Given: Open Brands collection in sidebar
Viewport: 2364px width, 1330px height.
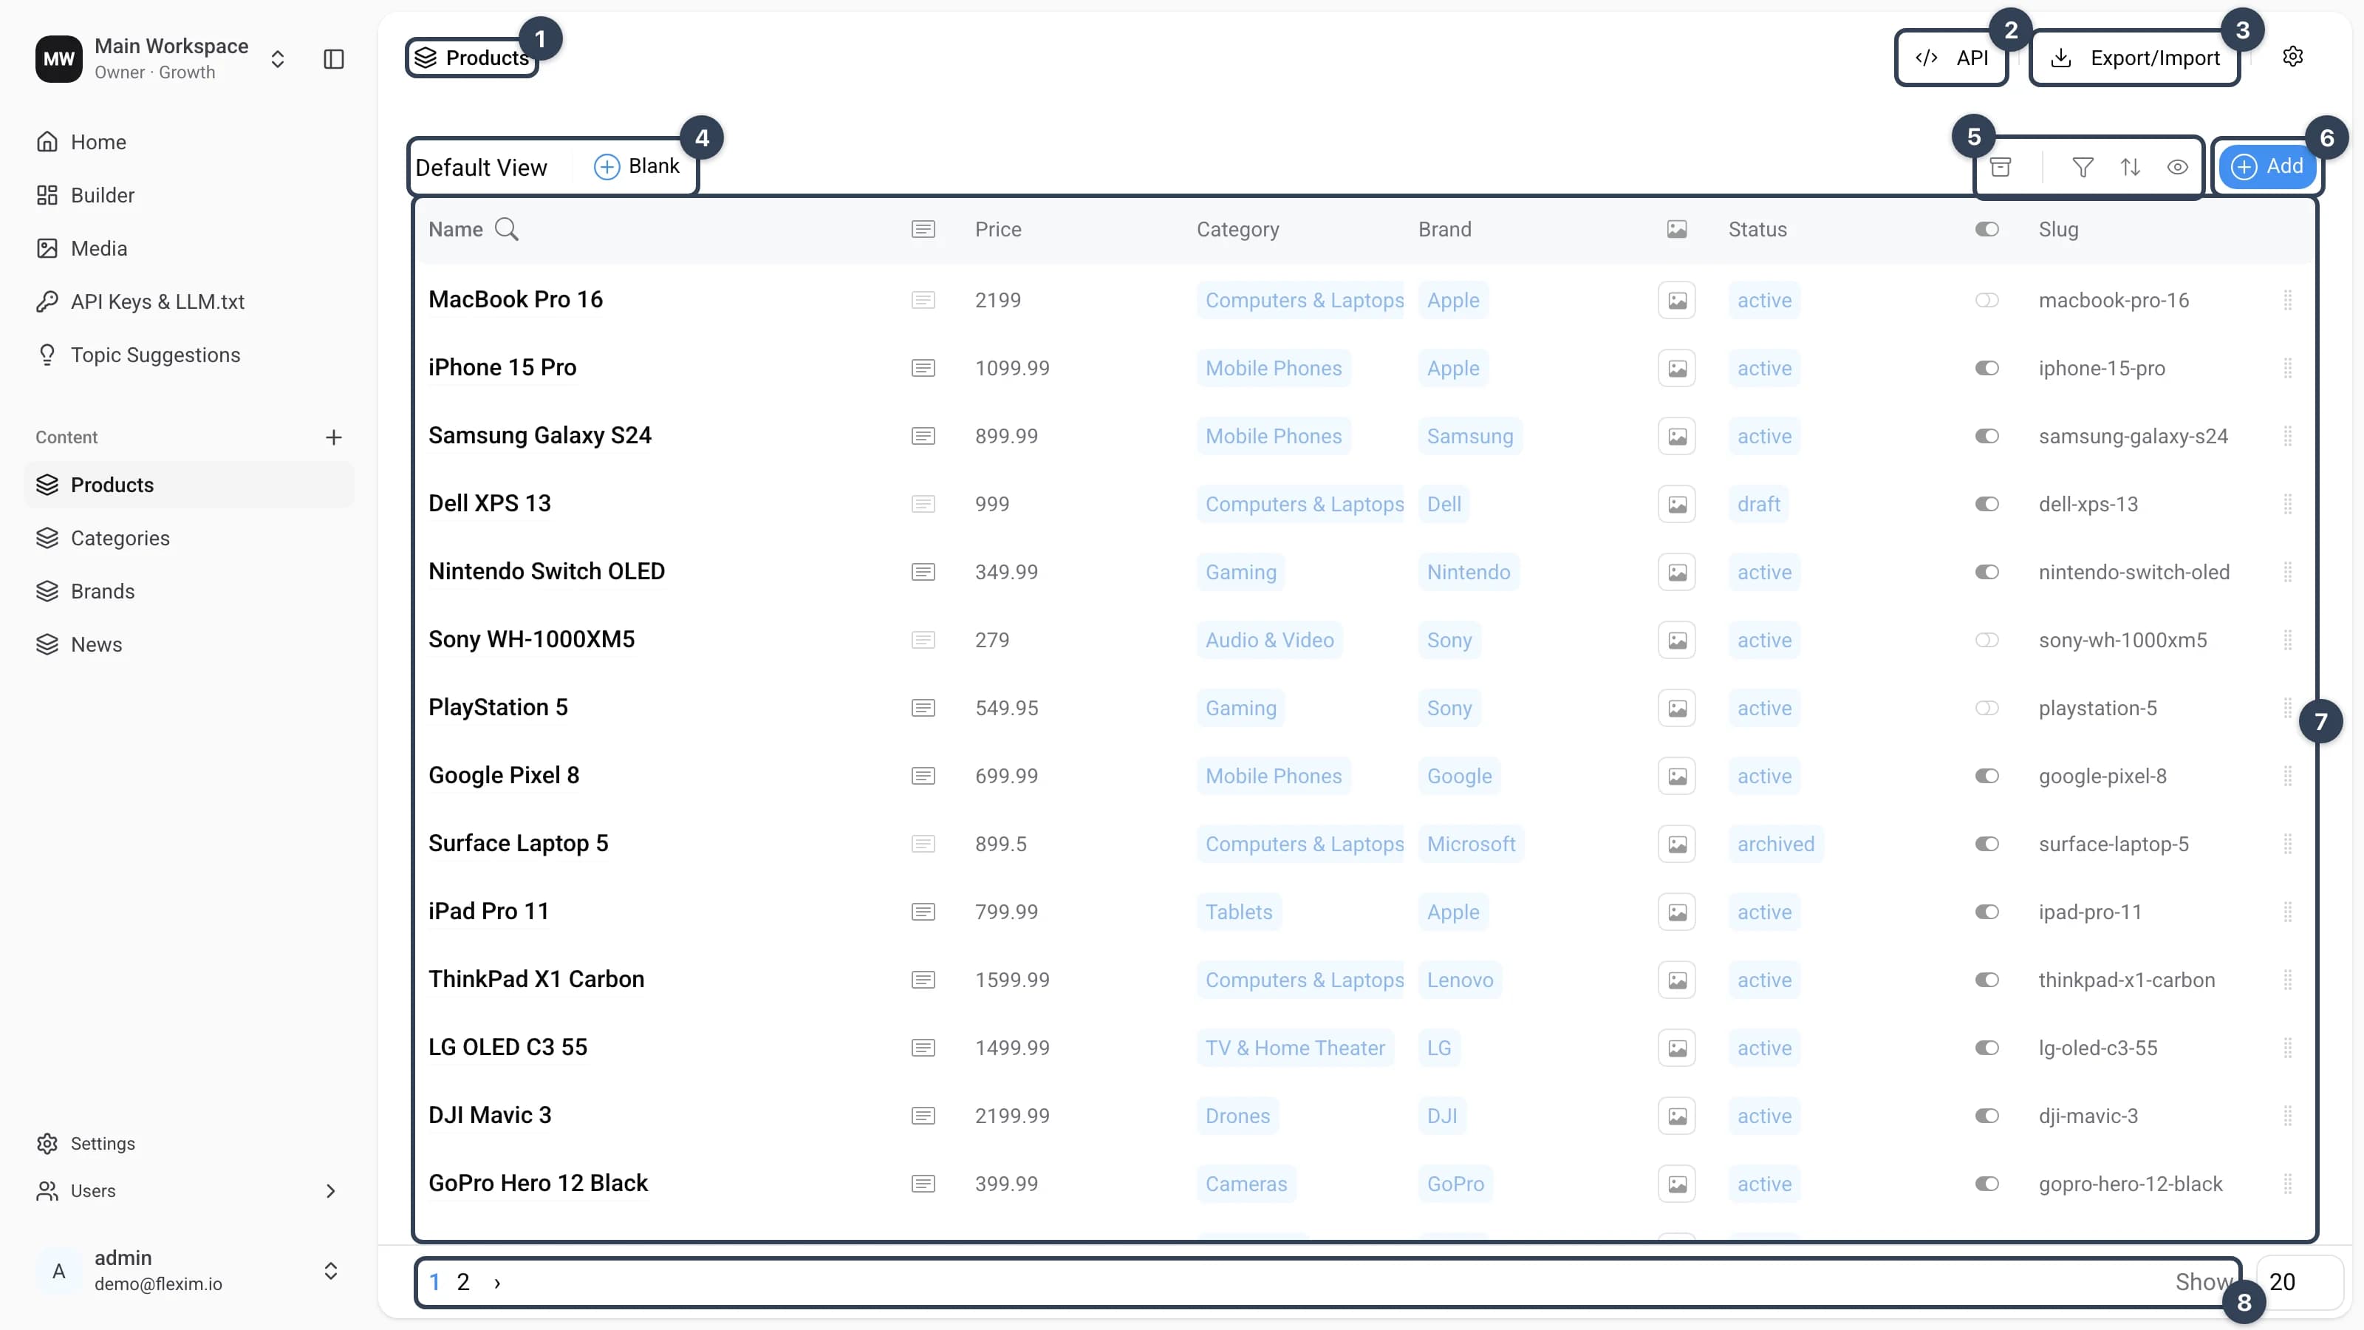Looking at the screenshot, I should [x=189, y=591].
